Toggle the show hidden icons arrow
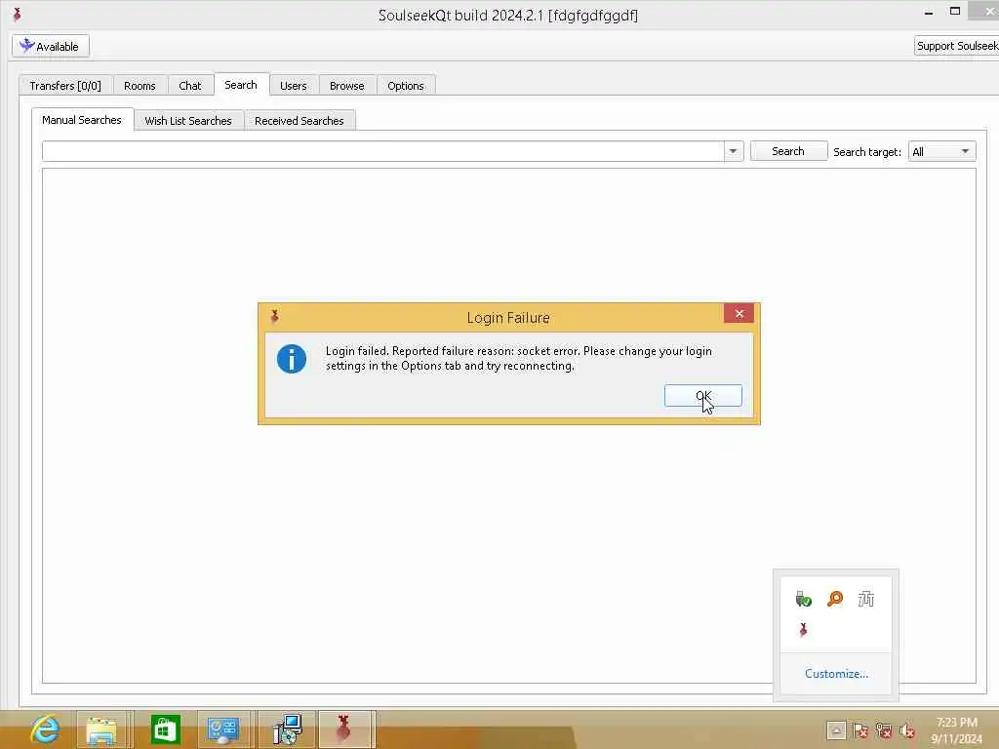The height and width of the screenshot is (749, 999). [836, 730]
